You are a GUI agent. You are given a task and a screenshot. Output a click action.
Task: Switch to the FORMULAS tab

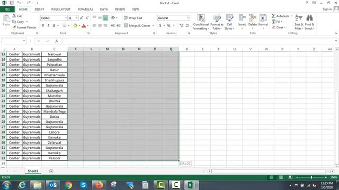pyautogui.click(x=85, y=9)
